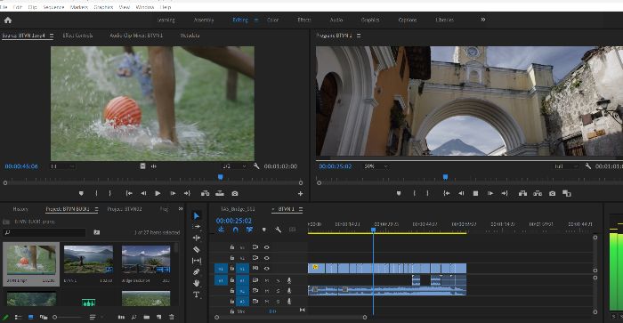Go to In point in Source monitor

[x=129, y=193]
